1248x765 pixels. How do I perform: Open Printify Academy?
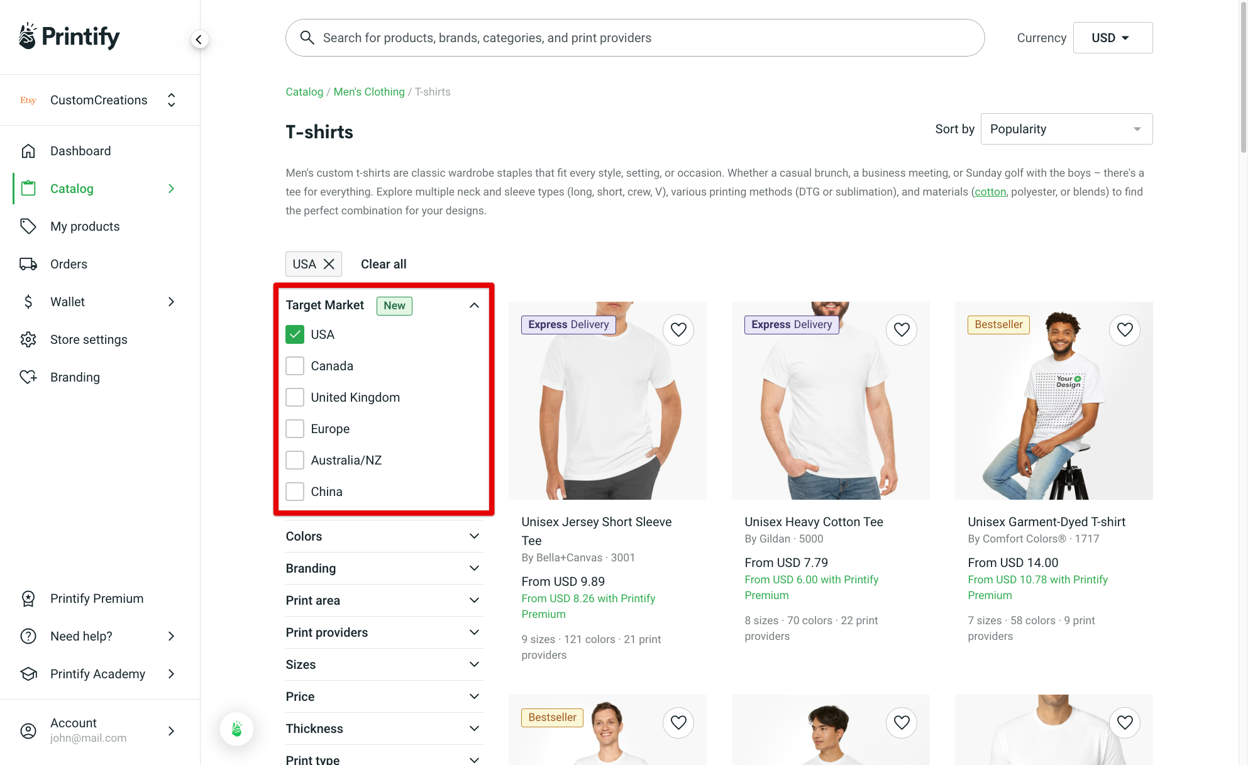click(97, 673)
